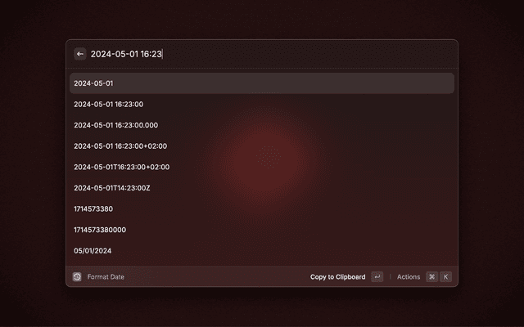Select millisecond timestamp 1714573380000

pyautogui.click(x=262, y=230)
